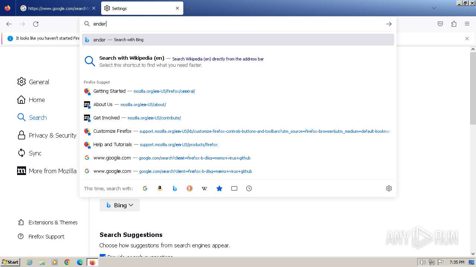The image size is (476, 267).
Task: Click the address bar containing 'ender'
Action: pos(238,24)
